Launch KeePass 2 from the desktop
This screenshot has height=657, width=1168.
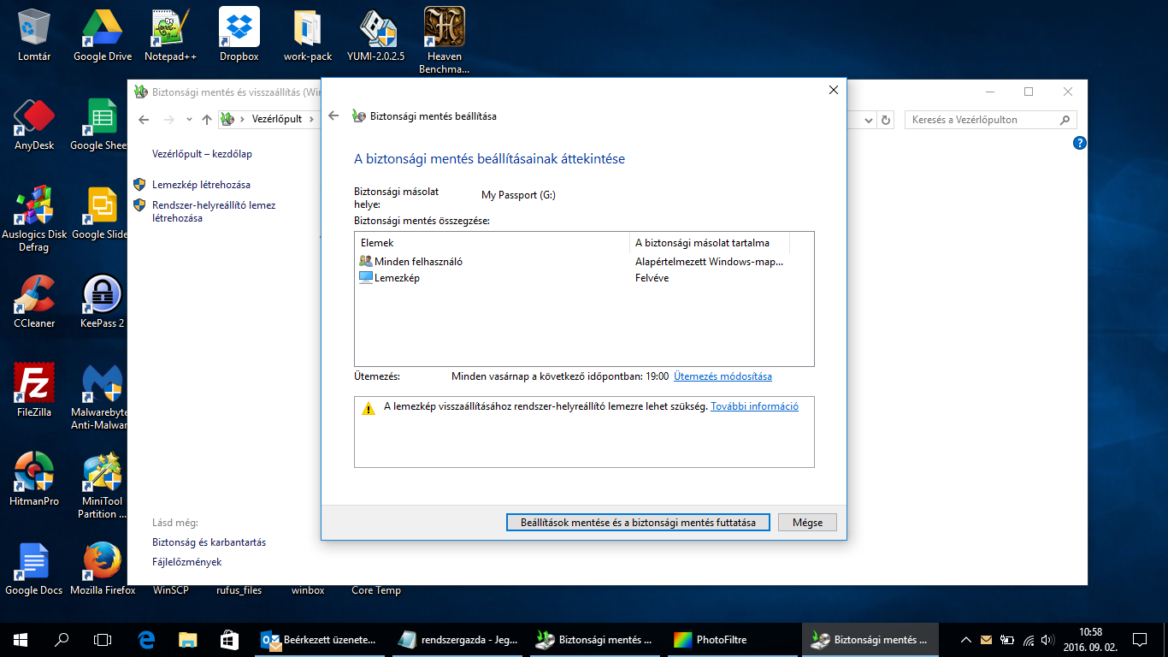[103, 299]
